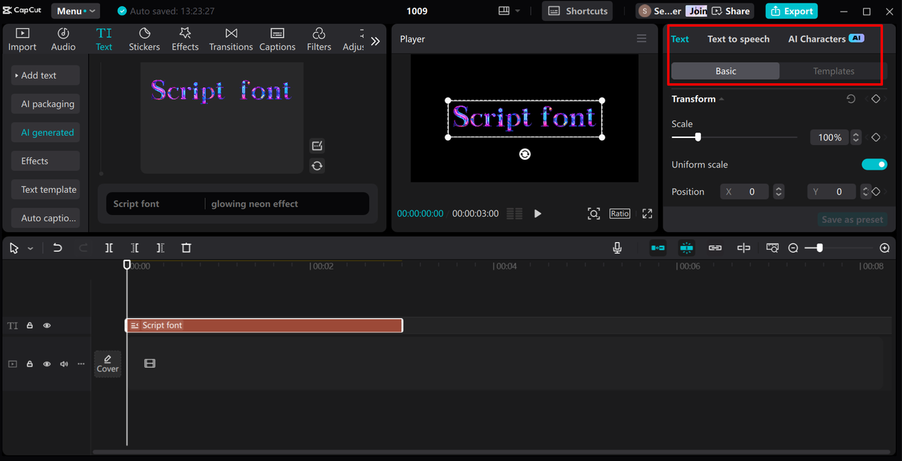This screenshot has width=902, height=461.
Task: Click the delete-left trim tool
Action: click(x=135, y=248)
